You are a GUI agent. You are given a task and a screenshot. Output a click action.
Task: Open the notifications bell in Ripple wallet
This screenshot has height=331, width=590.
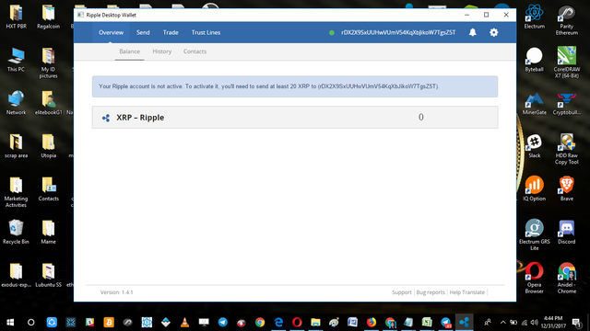point(473,33)
